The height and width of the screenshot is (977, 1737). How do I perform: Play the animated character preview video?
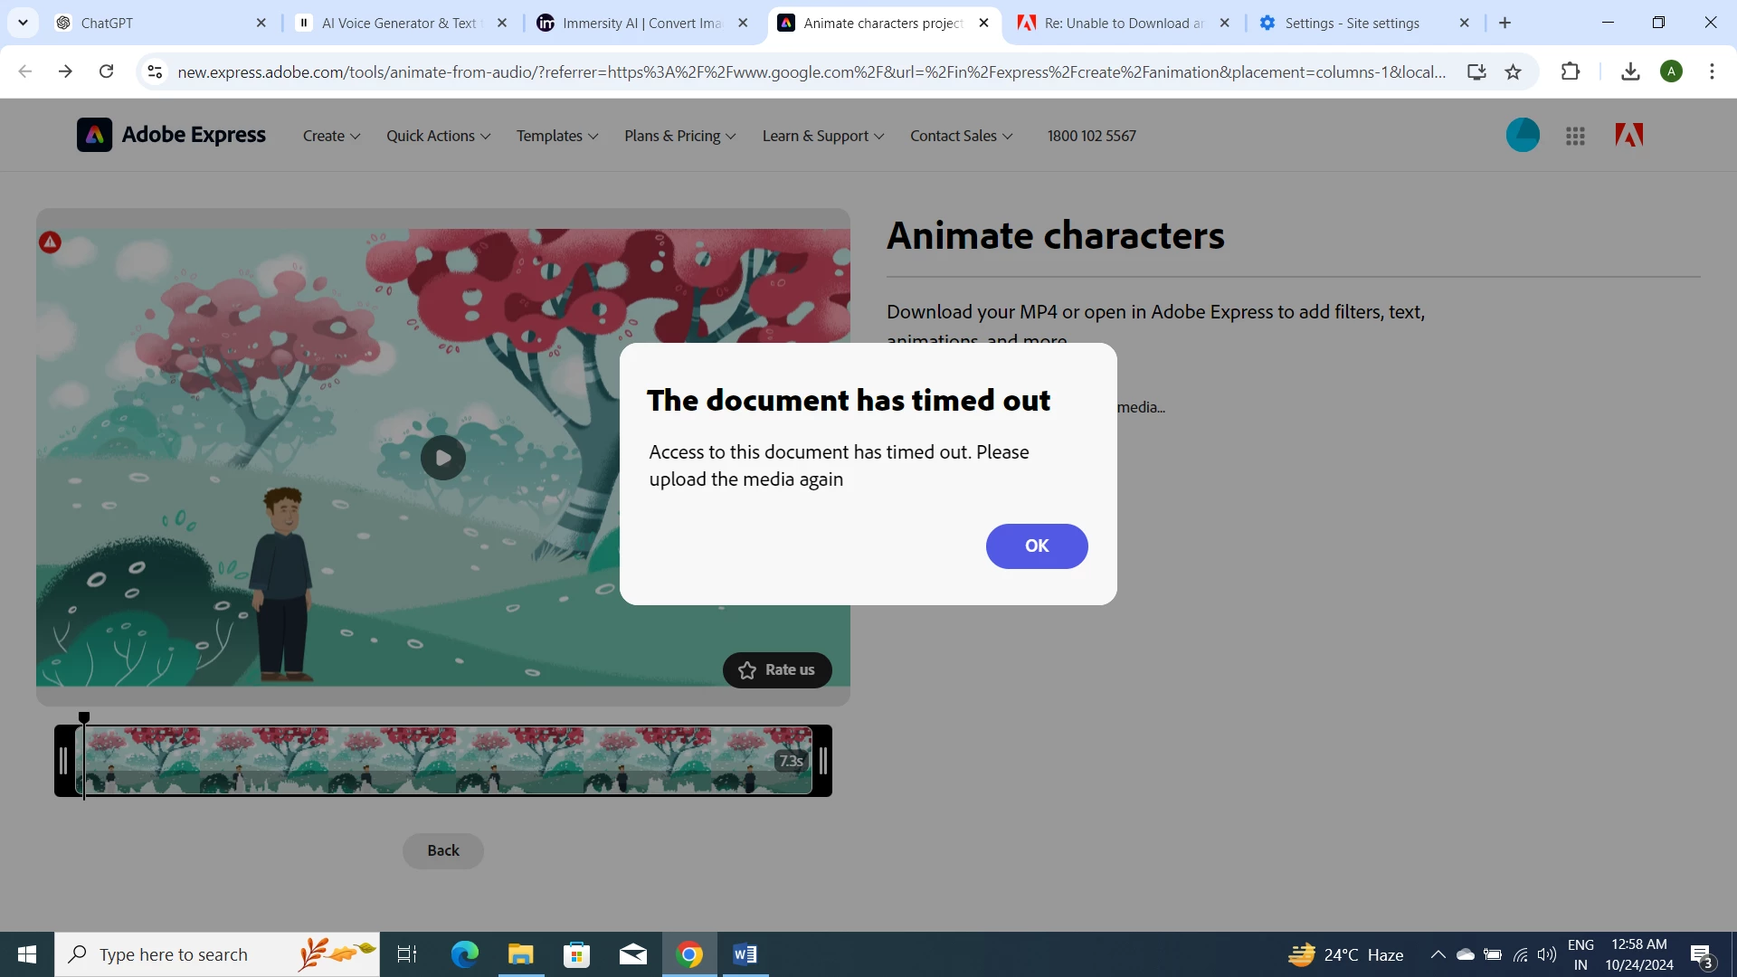(442, 458)
